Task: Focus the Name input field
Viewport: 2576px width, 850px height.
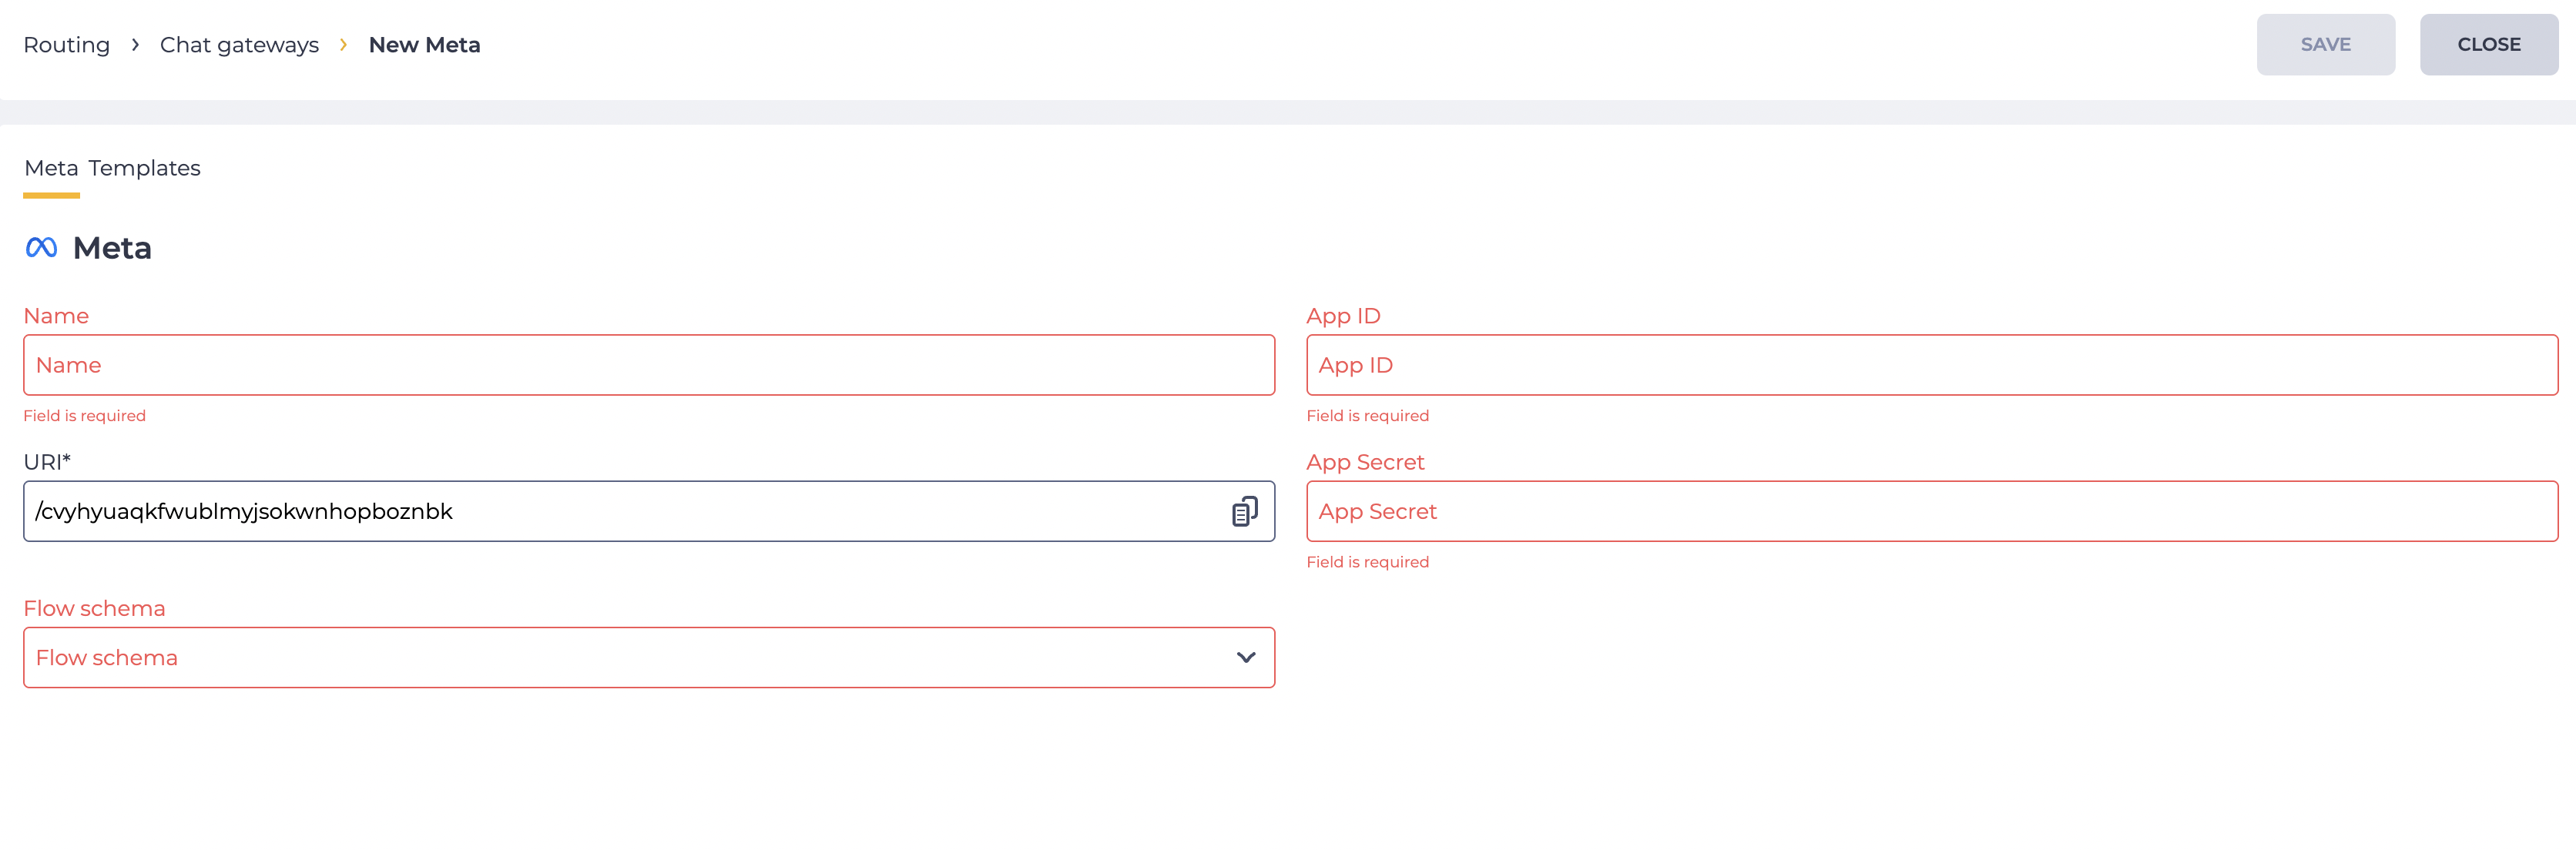Action: pyautogui.click(x=649, y=365)
